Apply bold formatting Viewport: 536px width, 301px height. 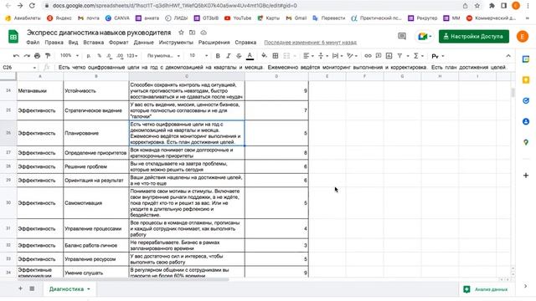(x=218, y=56)
